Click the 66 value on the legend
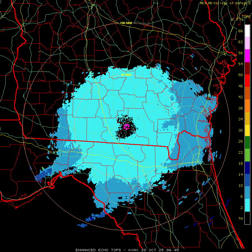This screenshot has width=252, height=252. click(x=241, y=31)
